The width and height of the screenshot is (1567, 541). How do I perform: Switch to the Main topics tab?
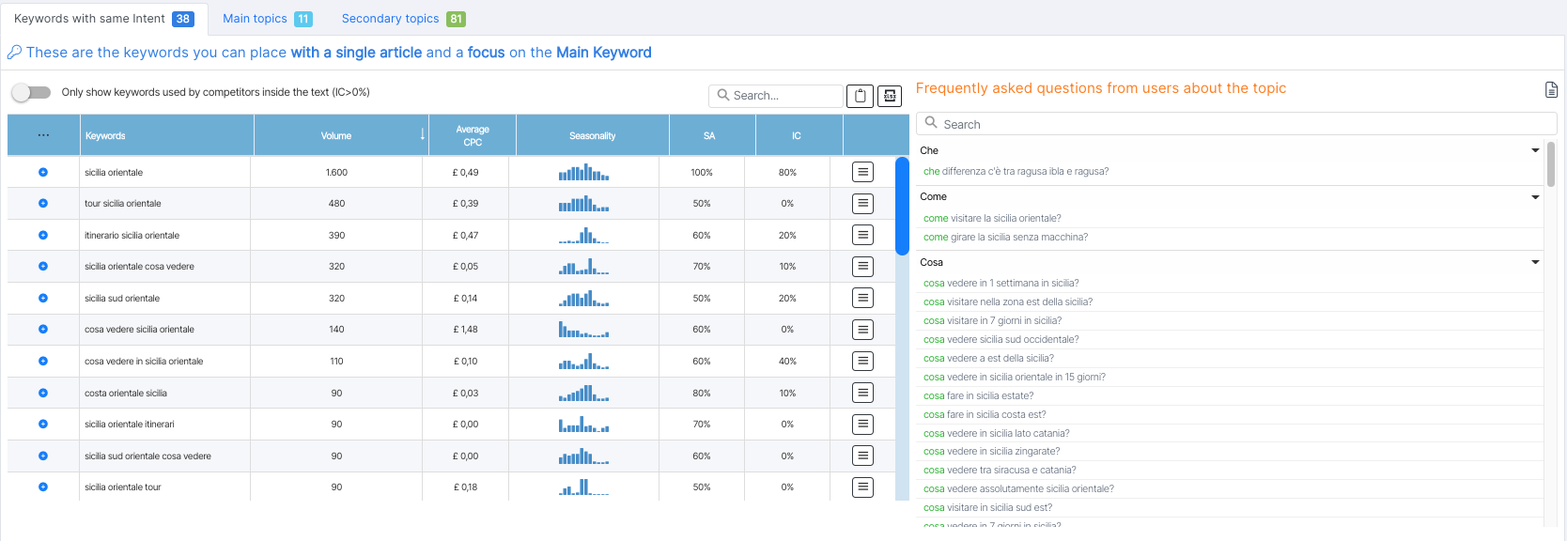pos(267,19)
